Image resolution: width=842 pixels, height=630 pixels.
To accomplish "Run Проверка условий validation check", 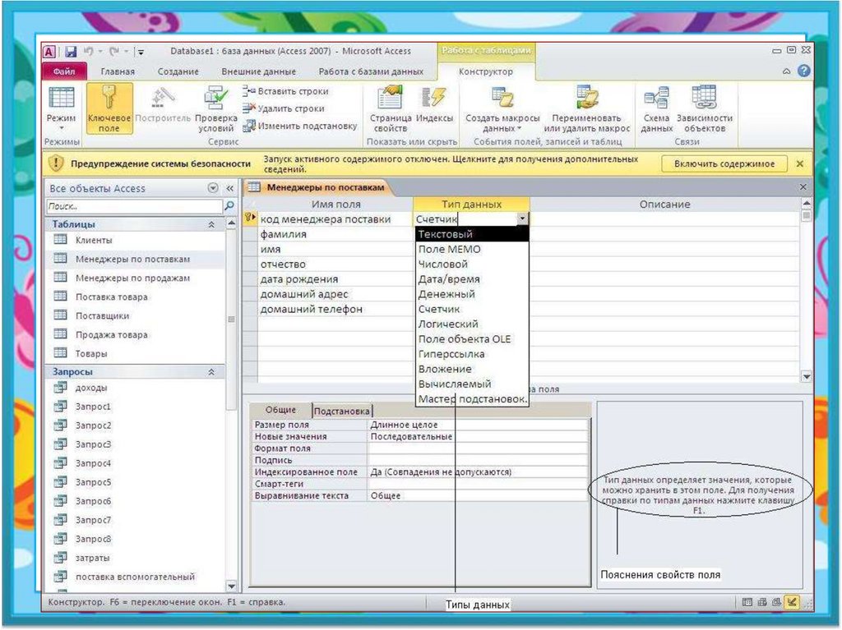I will [x=216, y=108].
